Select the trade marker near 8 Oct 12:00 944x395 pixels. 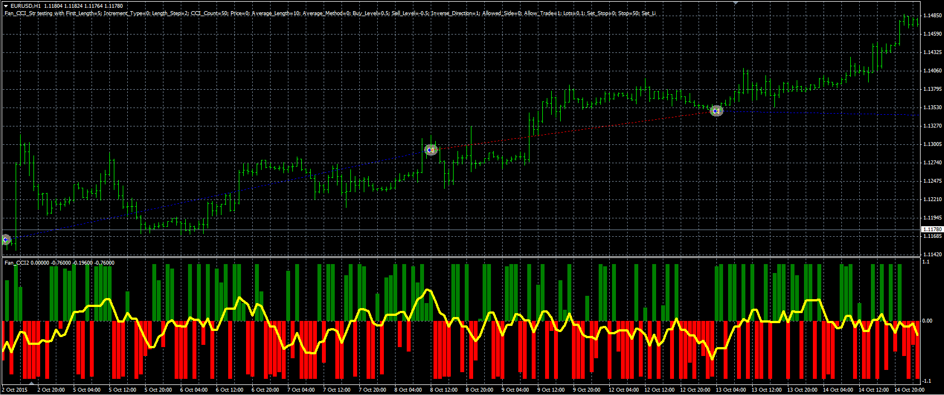tap(431, 150)
